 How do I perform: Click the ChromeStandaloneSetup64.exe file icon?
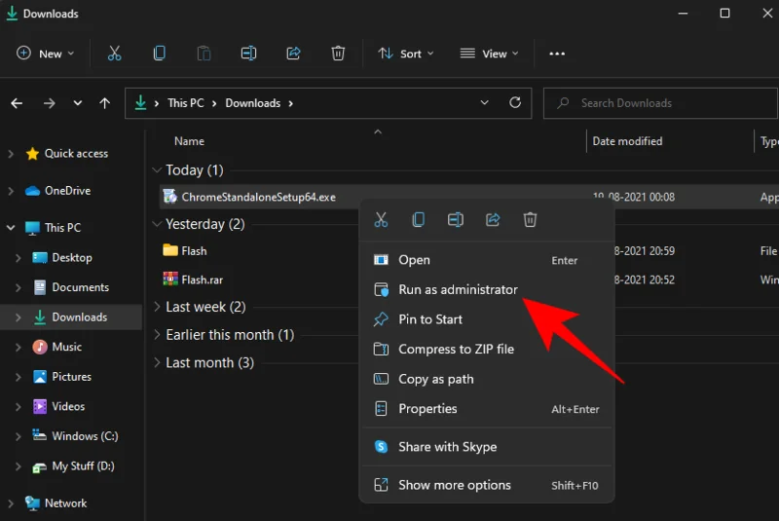click(x=169, y=197)
